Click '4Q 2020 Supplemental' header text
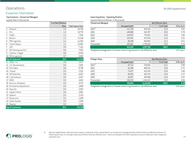Viewport: 191px width, 143px height. [x=175, y=9]
